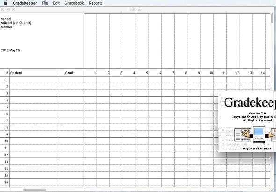Click the 'Version 7.0' text in the splash
This screenshot has width=276, height=192.
coord(257,114)
